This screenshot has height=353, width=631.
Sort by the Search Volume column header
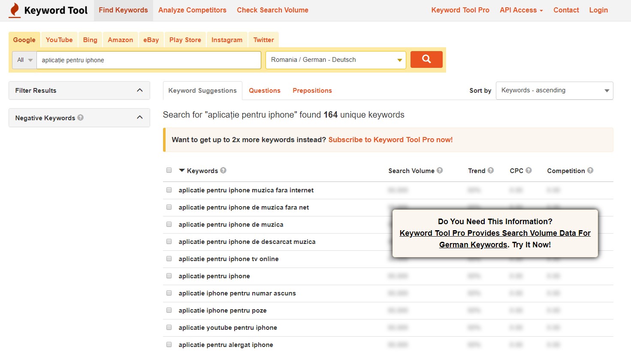click(411, 171)
